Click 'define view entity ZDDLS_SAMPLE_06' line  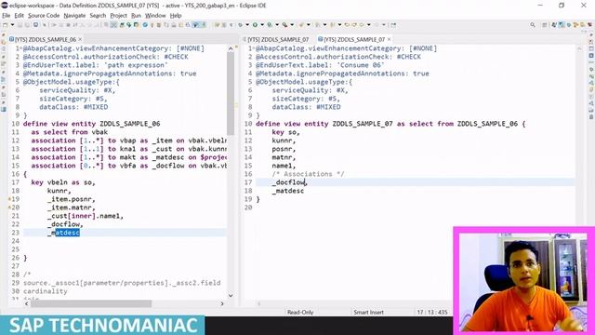[91, 124]
